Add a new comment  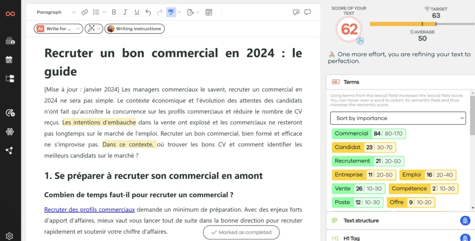(296, 12)
